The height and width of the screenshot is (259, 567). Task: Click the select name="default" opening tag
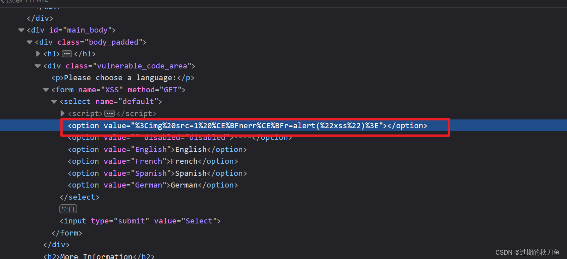pos(111,102)
